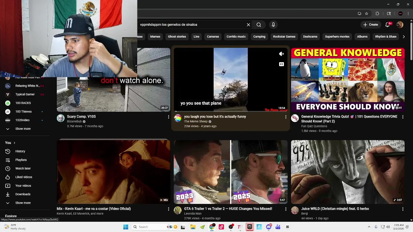
Task: Open more options for the Juice WRLD video
Action: point(403,209)
